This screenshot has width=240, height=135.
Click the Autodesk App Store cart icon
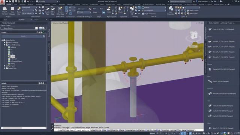(212, 1)
